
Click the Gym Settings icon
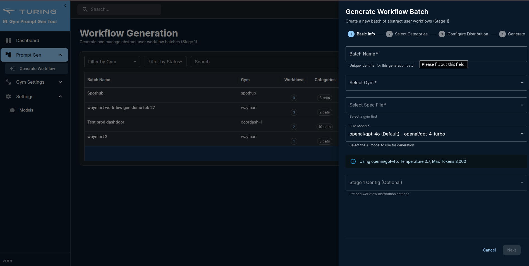(8, 82)
